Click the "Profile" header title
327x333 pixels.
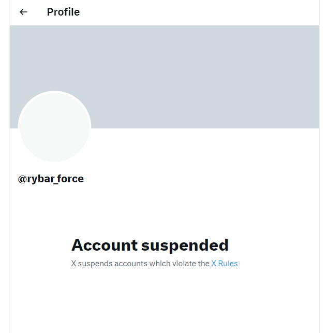[x=63, y=12]
